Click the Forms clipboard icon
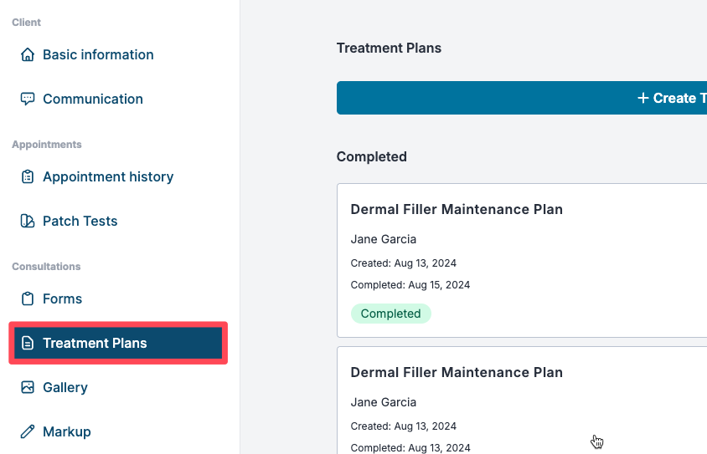707x454 pixels. click(x=28, y=299)
